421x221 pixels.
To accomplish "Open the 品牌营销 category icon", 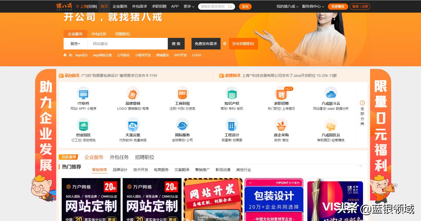I will point(133,93).
